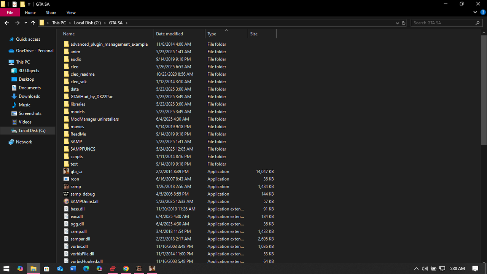The height and width of the screenshot is (274, 487).
Task: Expand chevron after This PC breadcrumb
Action: pyautogui.click(x=70, y=23)
